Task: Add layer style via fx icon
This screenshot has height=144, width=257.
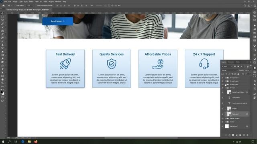Action: pos(229,135)
